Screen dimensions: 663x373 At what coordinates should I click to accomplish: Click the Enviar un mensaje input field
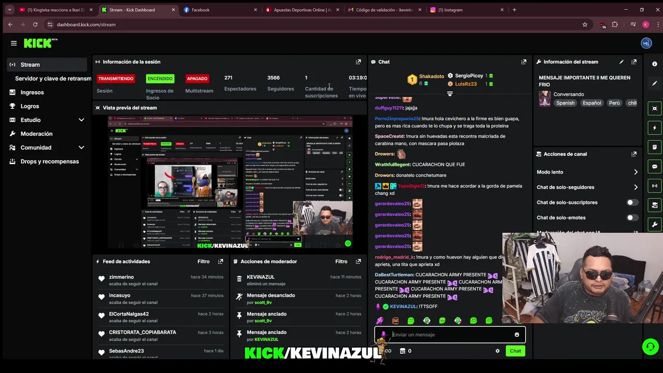click(450, 335)
